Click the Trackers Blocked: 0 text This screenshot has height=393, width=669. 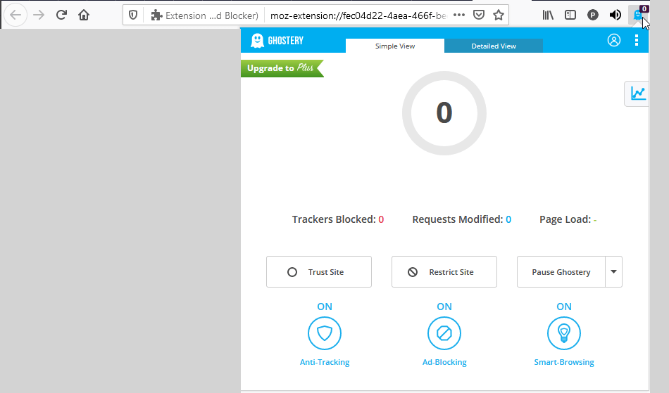338,219
